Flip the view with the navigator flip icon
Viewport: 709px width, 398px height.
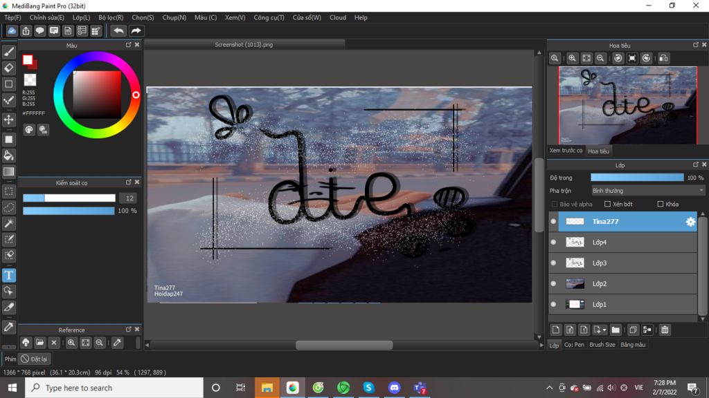(663, 58)
